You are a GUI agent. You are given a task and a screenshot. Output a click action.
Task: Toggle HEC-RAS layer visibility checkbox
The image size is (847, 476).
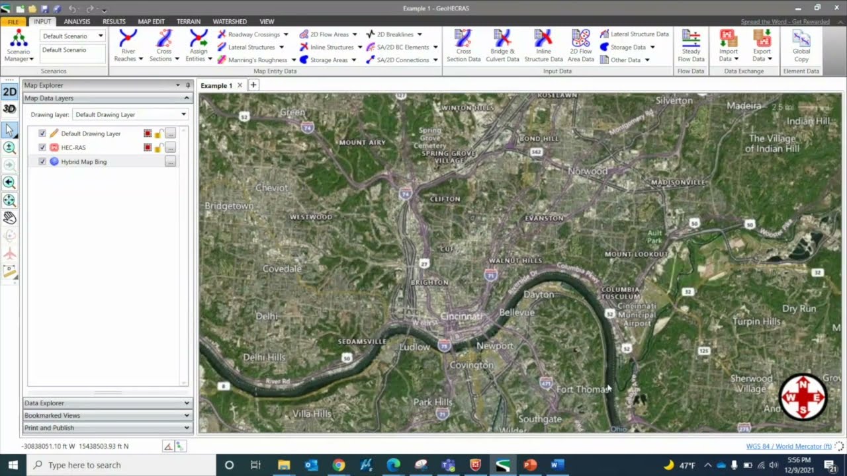coord(42,147)
